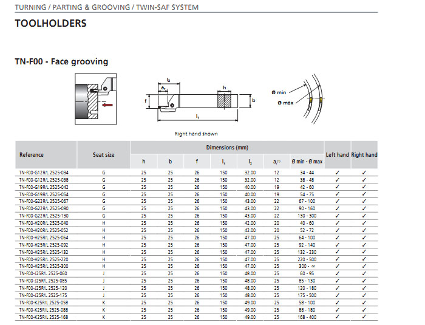Click Right hand checkmark for TN-F00-J25R/L 2525-060
Screen dimensions: 425x325
[364, 273]
